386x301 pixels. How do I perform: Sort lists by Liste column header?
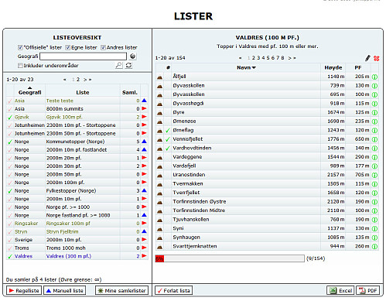[83, 92]
